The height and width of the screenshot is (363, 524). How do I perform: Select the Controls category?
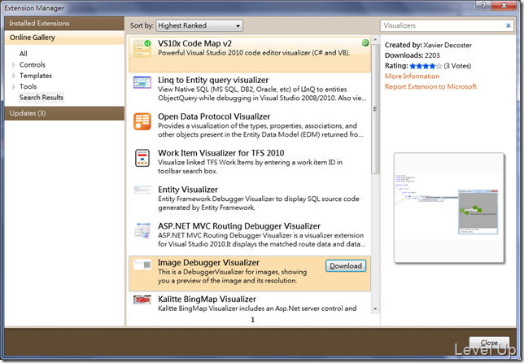tap(32, 65)
